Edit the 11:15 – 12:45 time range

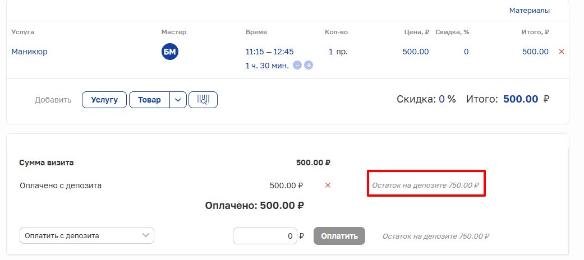(269, 52)
